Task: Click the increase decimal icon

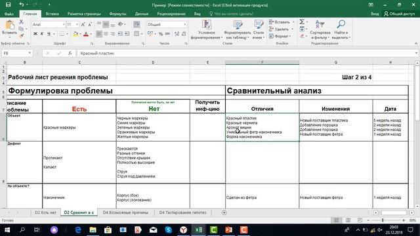Action: (177, 34)
